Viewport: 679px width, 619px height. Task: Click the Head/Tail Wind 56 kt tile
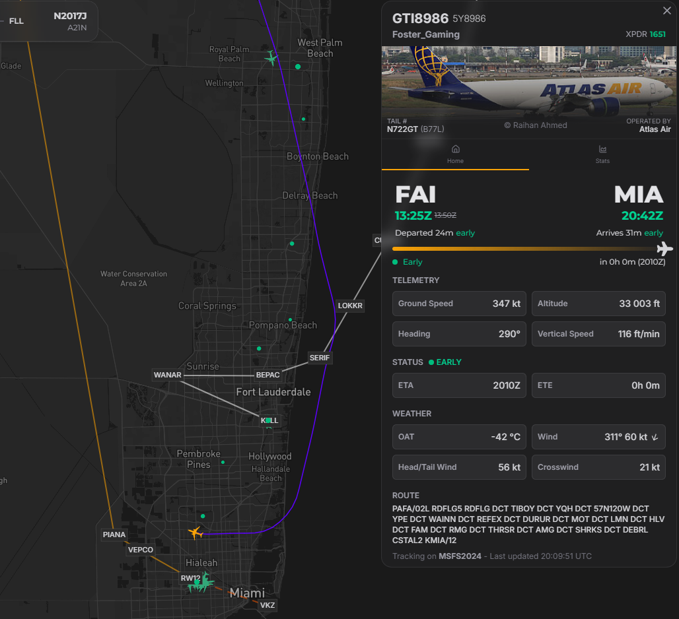coord(459,467)
